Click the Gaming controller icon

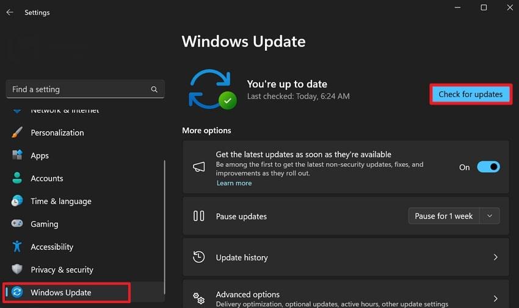click(17, 224)
